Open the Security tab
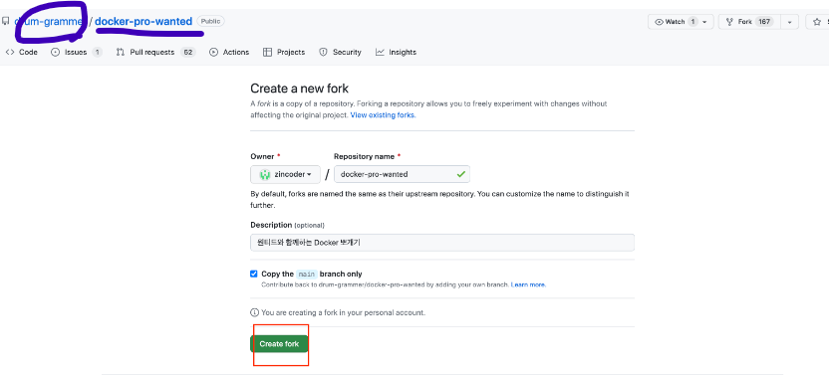The height and width of the screenshot is (376, 829). 340,53
